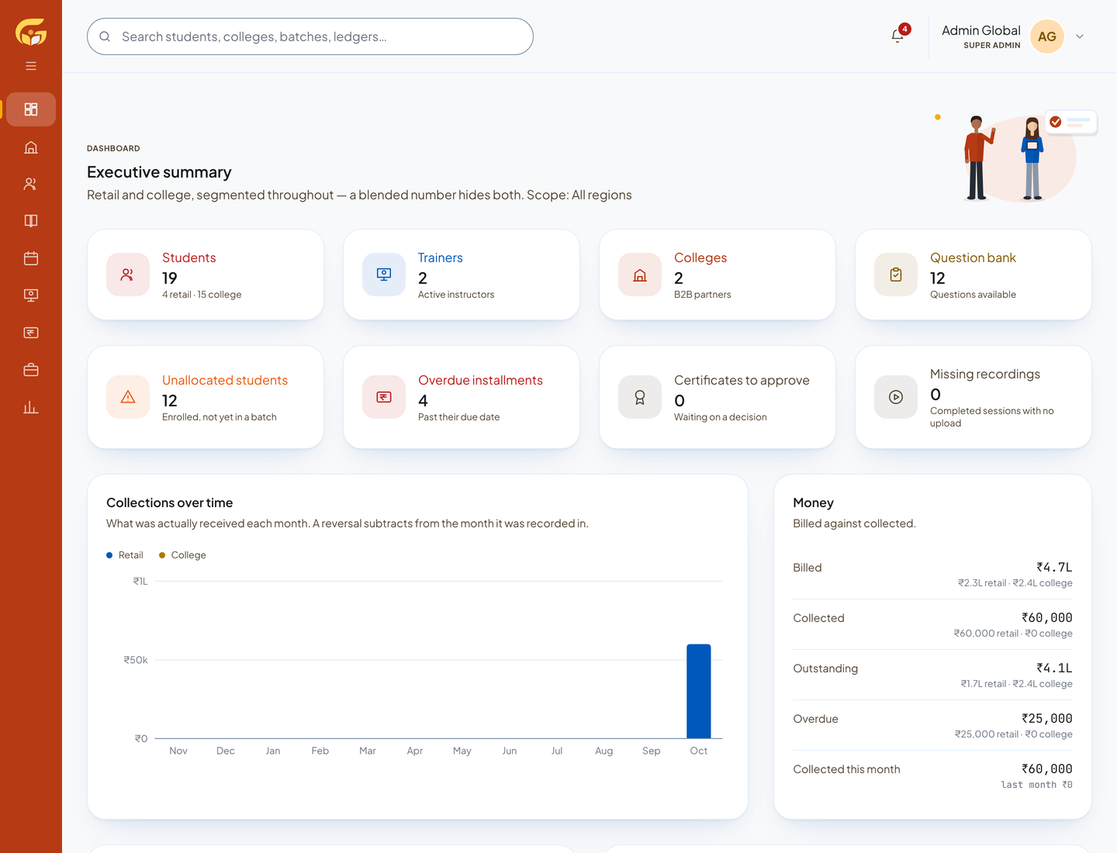
Task: Toggle the College legend series
Action: click(182, 555)
